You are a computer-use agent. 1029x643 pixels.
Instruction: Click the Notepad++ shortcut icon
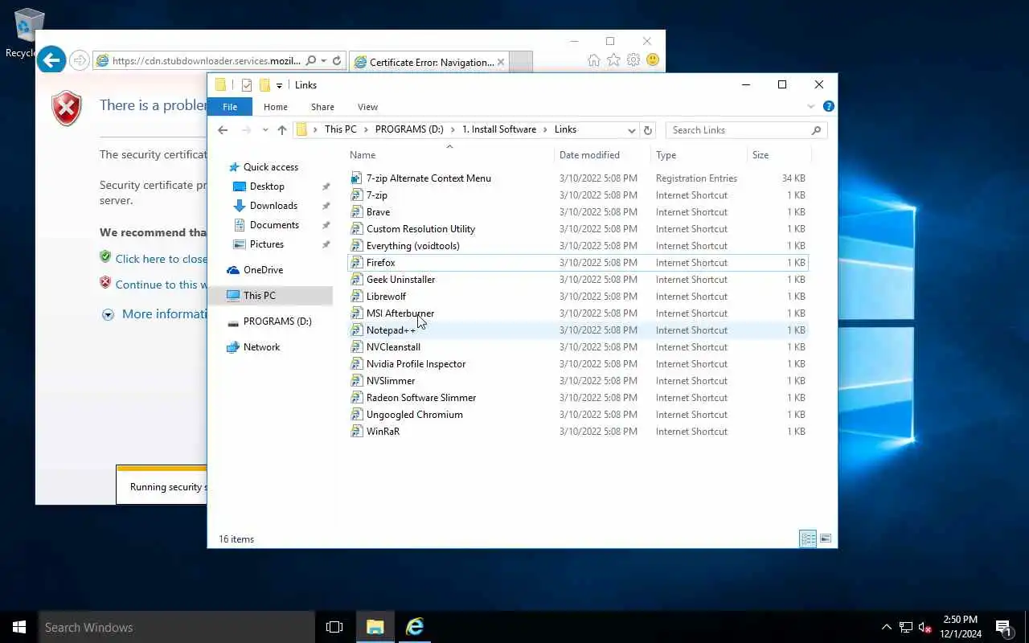[x=357, y=330]
